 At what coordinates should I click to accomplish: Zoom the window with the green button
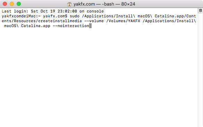pyautogui.click(x=19, y=4)
